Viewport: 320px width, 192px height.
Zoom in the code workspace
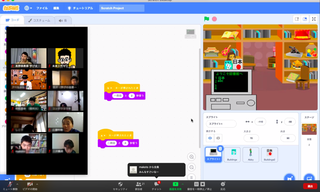[192, 157]
